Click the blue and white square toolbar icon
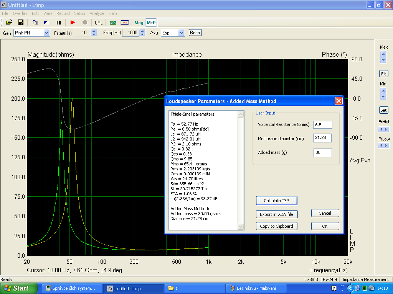 coord(46,23)
